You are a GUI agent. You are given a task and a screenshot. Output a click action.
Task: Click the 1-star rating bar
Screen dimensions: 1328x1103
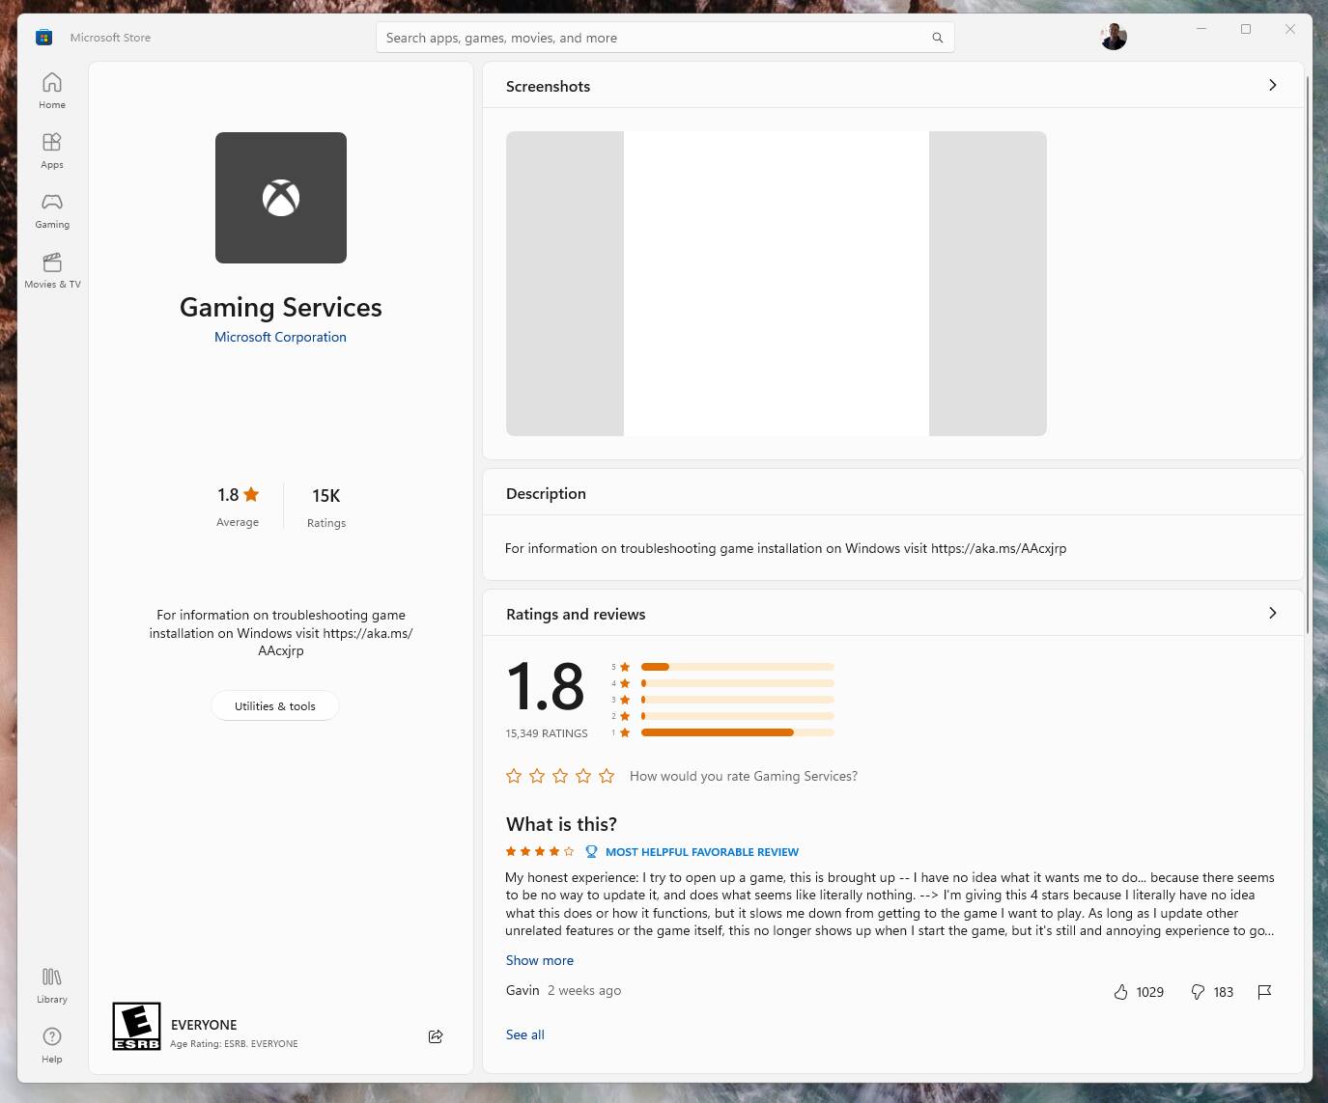[x=737, y=732]
